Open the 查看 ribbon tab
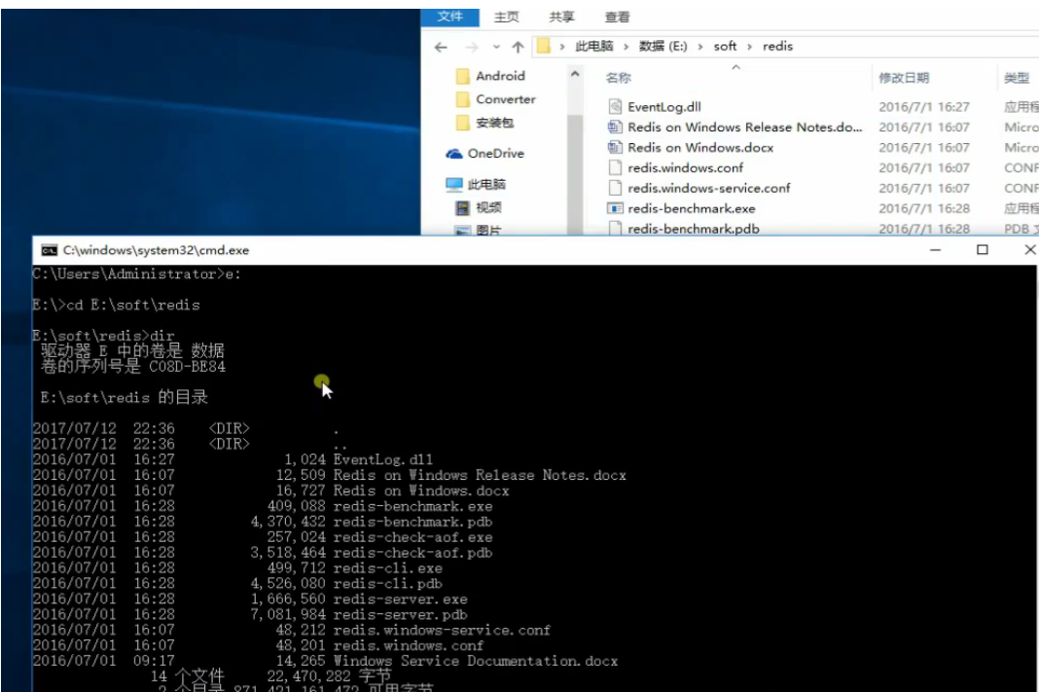 point(617,18)
